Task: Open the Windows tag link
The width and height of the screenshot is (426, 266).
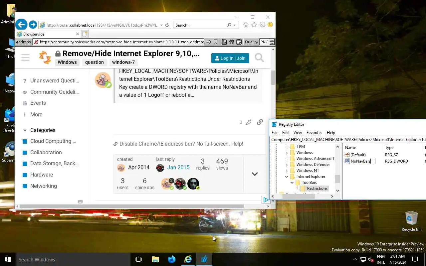Action: coord(67,62)
